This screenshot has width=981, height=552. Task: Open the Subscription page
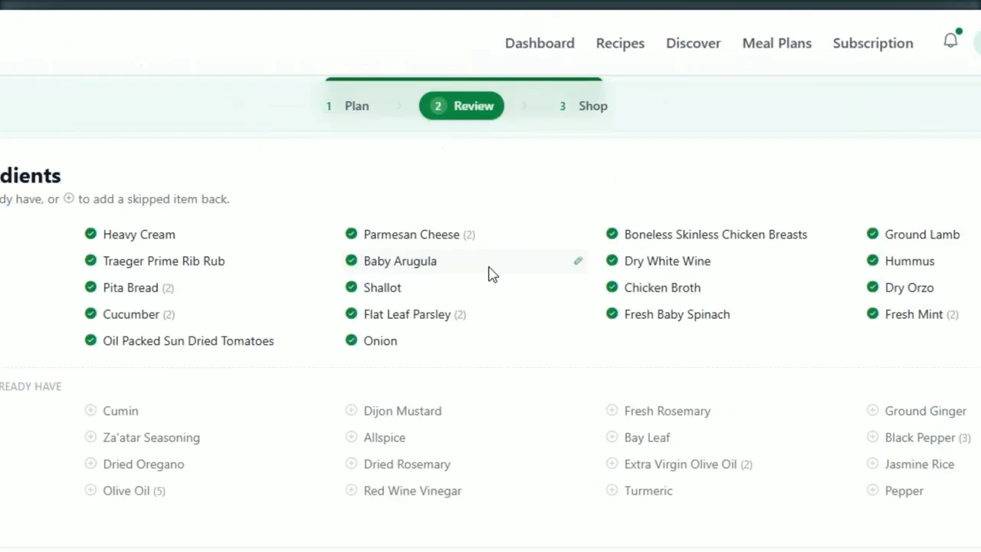873,43
